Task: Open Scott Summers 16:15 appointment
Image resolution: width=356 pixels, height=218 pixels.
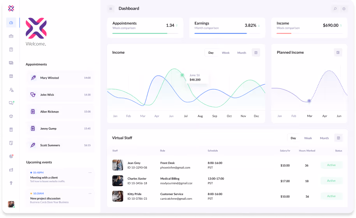Action: 60,145
